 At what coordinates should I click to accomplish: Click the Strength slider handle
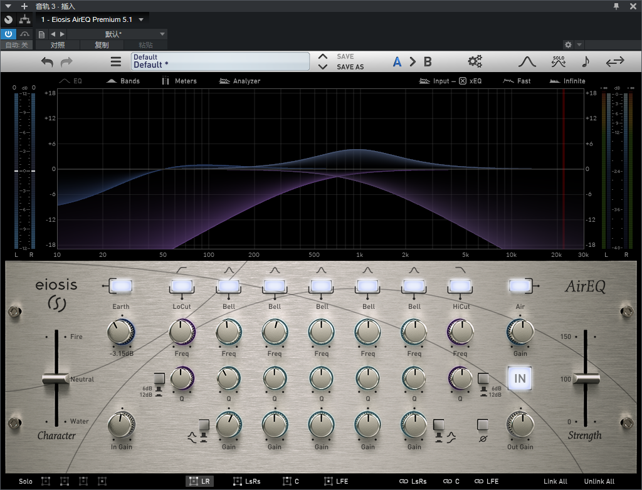click(586, 378)
